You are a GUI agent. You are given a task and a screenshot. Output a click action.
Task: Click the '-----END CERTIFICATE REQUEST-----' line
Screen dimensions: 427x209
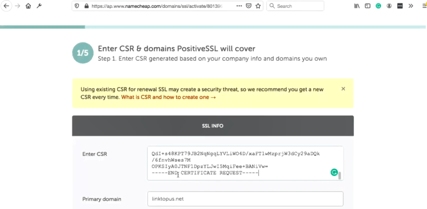click(x=205, y=173)
